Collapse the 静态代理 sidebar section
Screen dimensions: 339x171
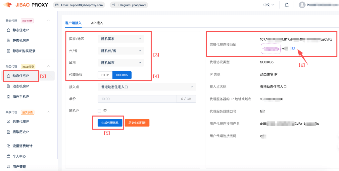coord(48,20)
